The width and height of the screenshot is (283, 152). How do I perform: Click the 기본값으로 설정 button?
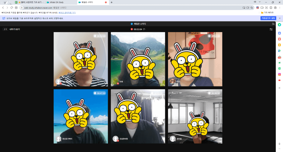268,18
